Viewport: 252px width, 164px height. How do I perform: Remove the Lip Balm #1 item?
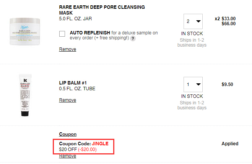68,100
